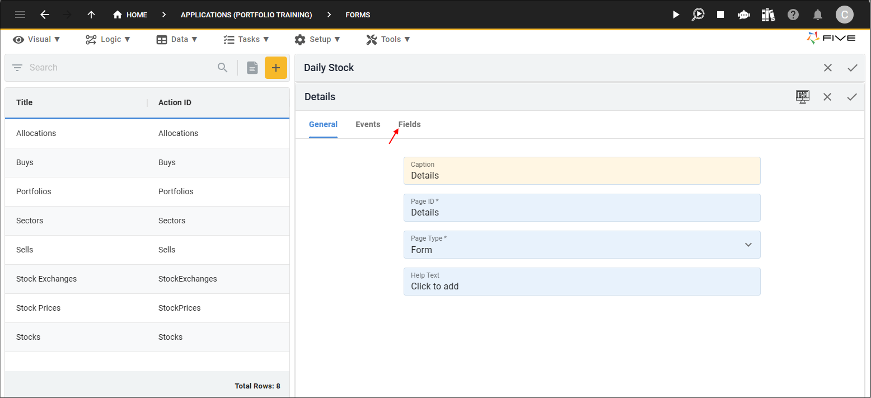Open the Page Type dropdown
The height and width of the screenshot is (398, 871).
click(x=582, y=245)
